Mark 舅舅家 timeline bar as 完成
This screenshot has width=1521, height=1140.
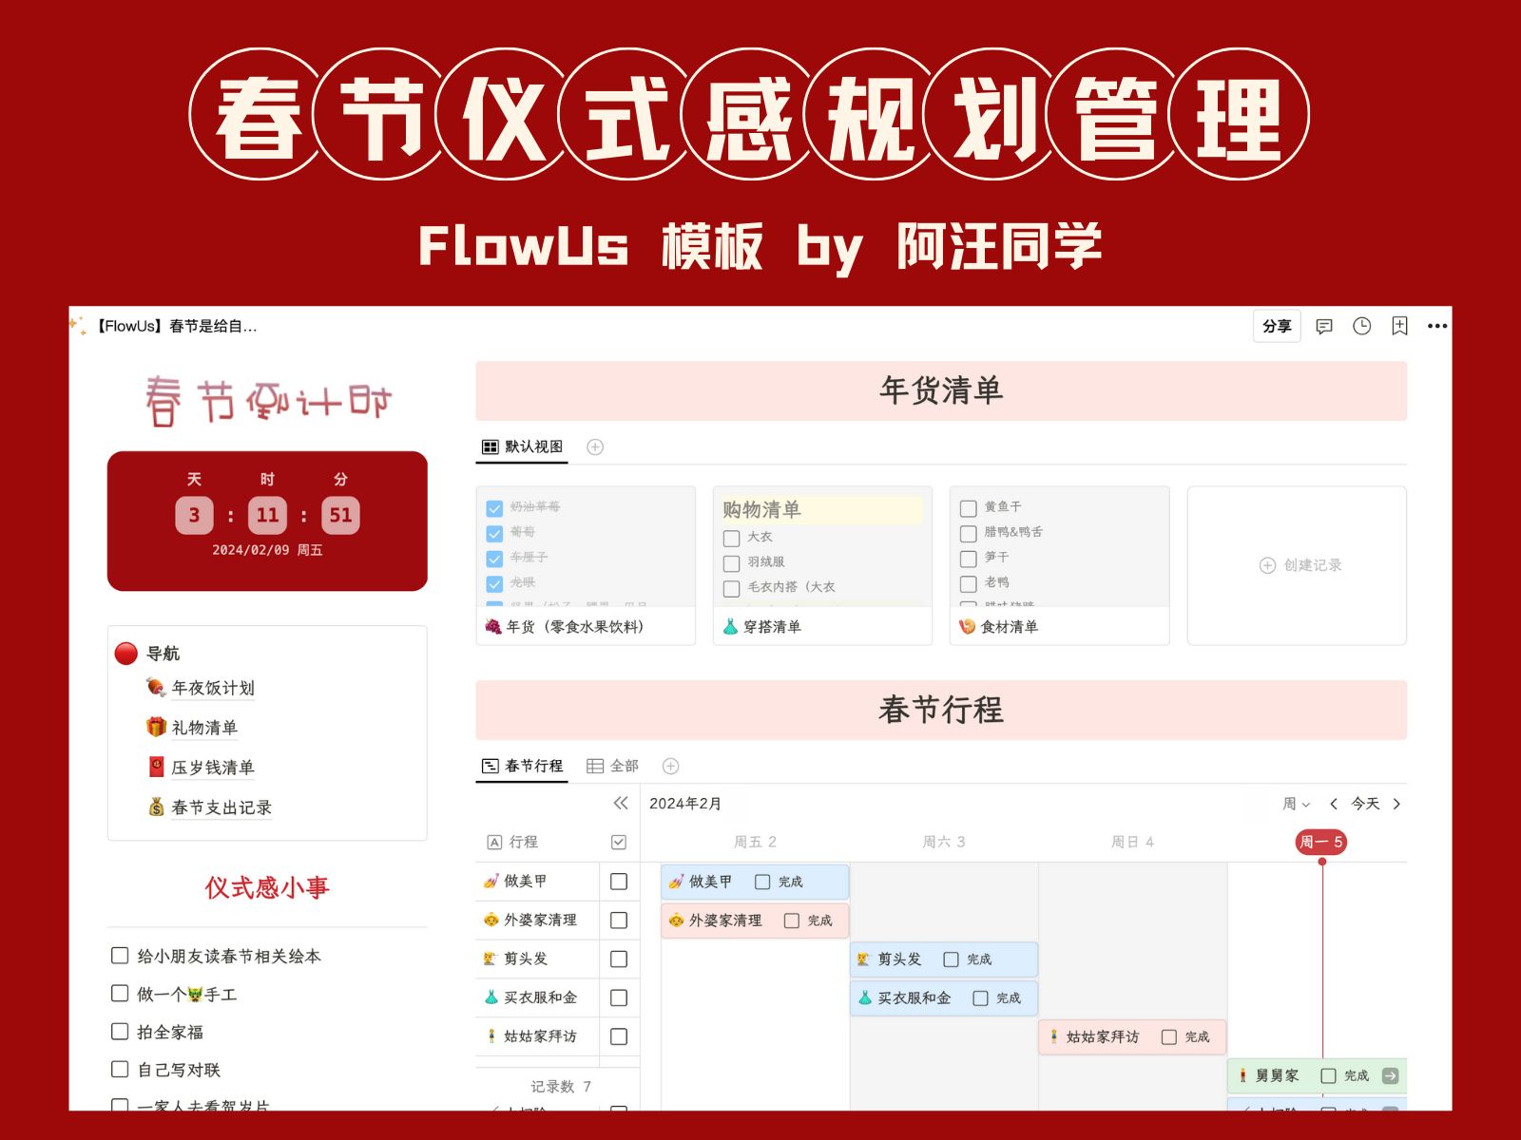coord(1329,1076)
